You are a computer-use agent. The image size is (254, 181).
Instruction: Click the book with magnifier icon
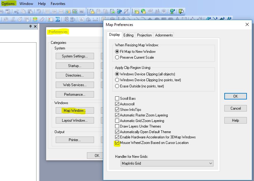[181, 11]
